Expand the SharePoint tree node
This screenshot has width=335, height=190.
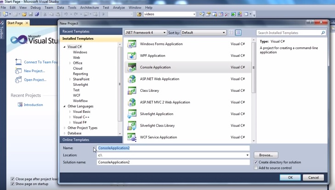point(70,79)
